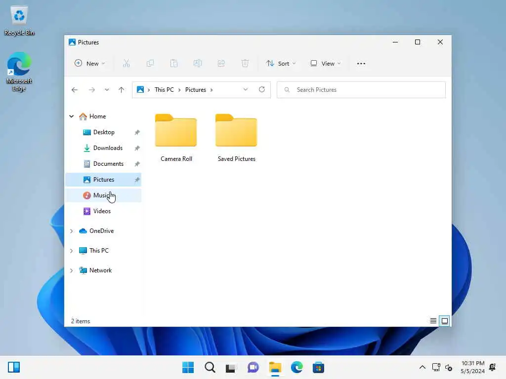Open the network status tray icon
506x379 pixels.
pyautogui.click(x=436, y=367)
